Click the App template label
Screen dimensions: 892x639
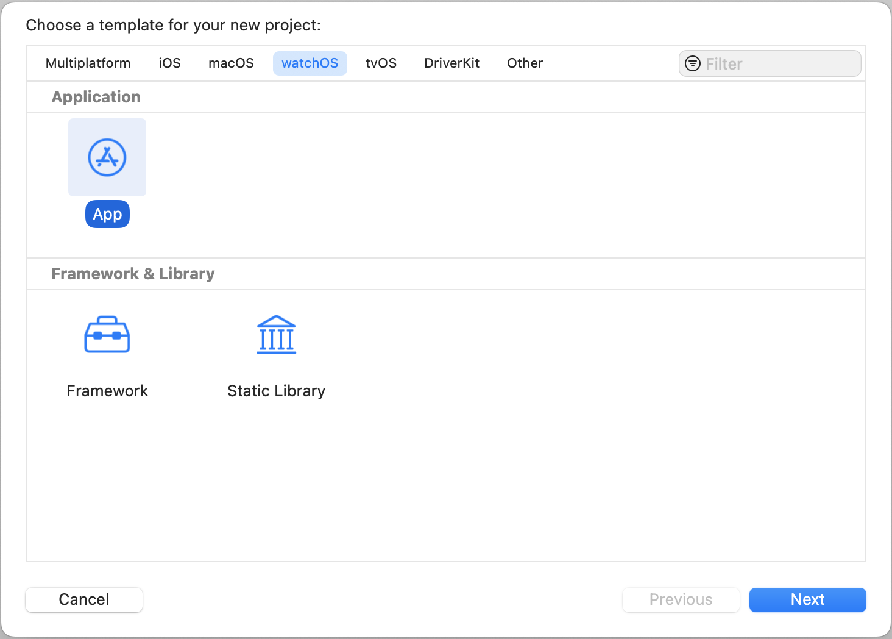point(107,214)
